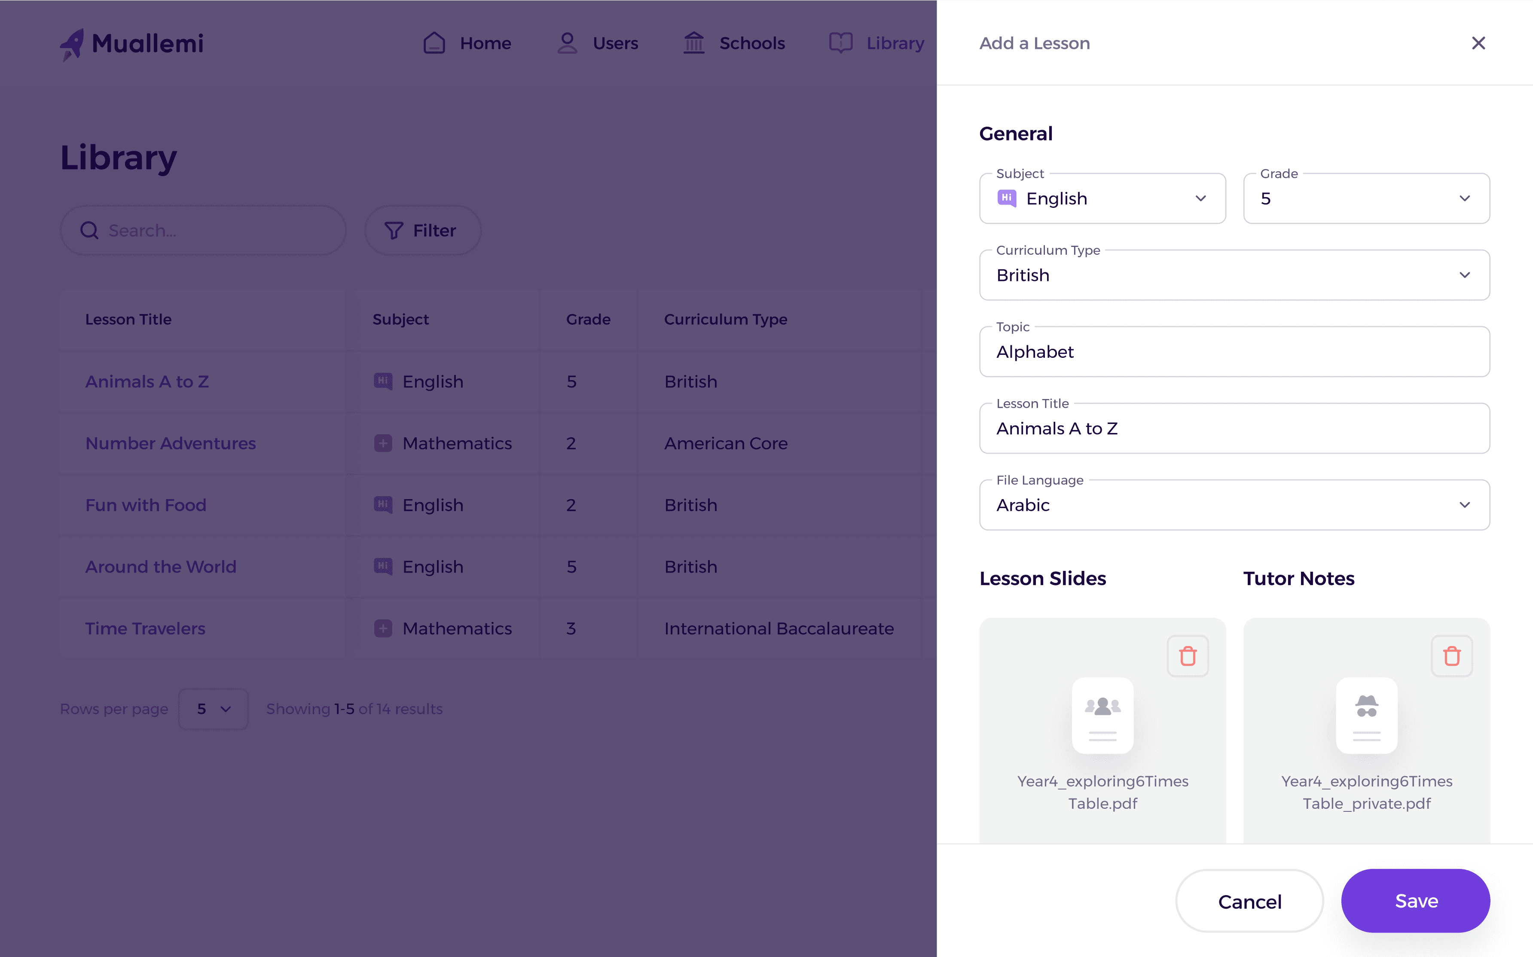Click the Lesson Slides document thumbnail
1533x957 pixels.
pos(1102,715)
